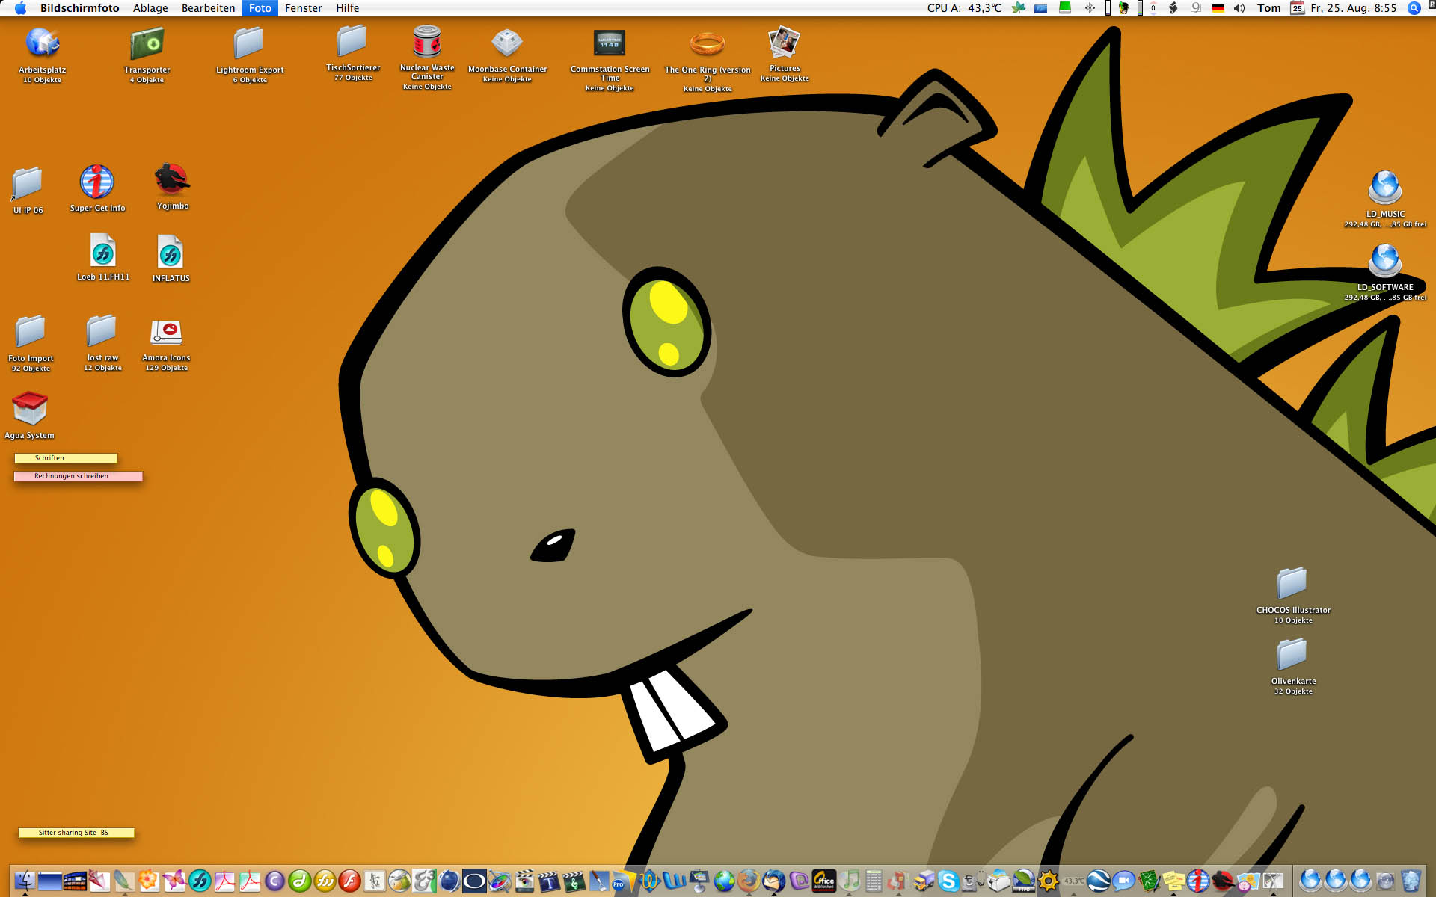
Task: Launch iChat from the dock
Action: tap(1123, 881)
